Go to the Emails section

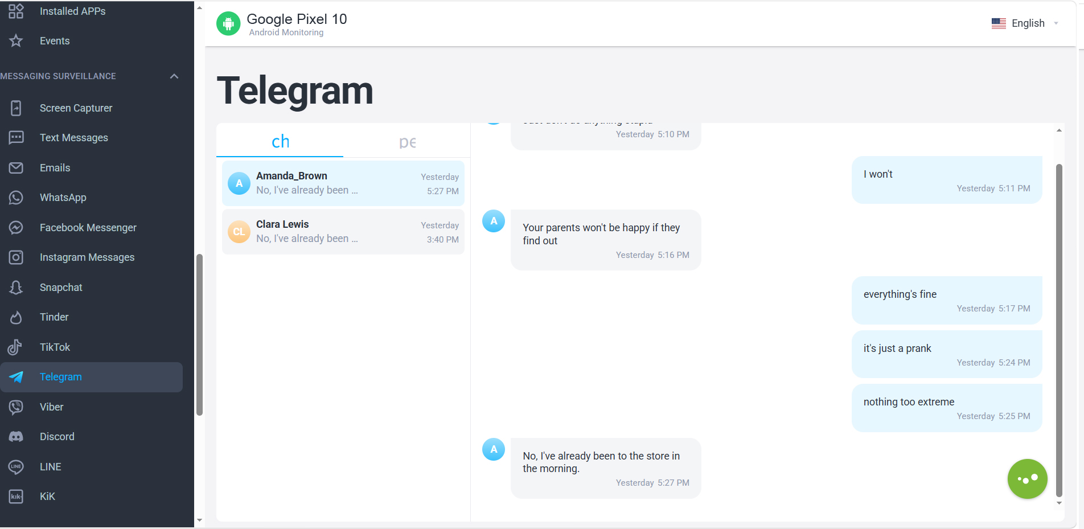91,168
